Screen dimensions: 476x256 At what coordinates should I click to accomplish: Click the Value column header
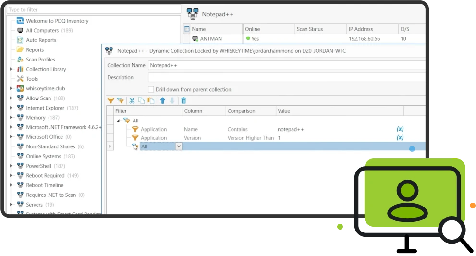point(340,111)
